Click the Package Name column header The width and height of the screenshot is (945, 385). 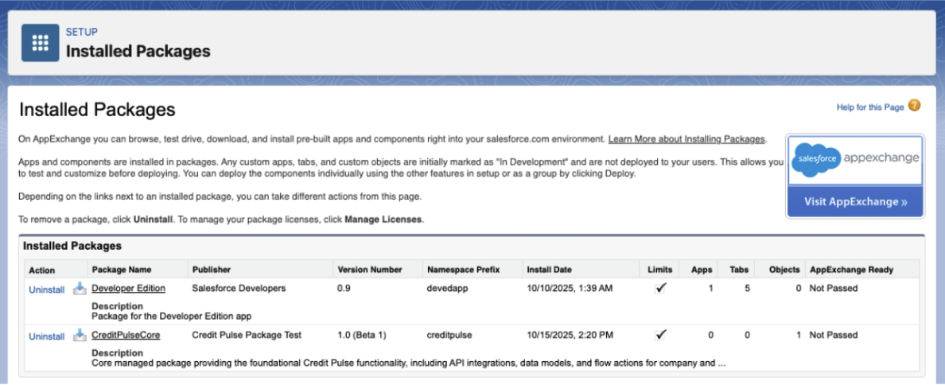tap(122, 270)
